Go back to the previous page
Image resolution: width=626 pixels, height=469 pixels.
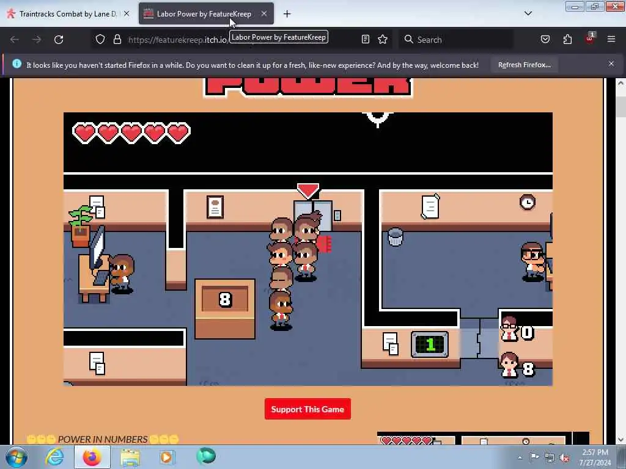pos(15,40)
